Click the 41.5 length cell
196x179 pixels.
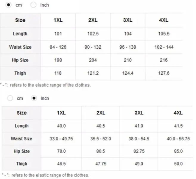[178, 126]
